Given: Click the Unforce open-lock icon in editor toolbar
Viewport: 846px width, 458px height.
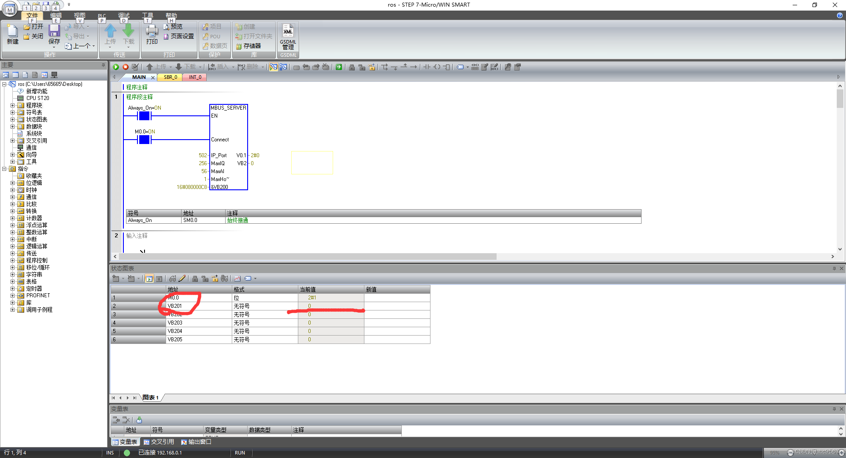Looking at the screenshot, I should tap(362, 67).
